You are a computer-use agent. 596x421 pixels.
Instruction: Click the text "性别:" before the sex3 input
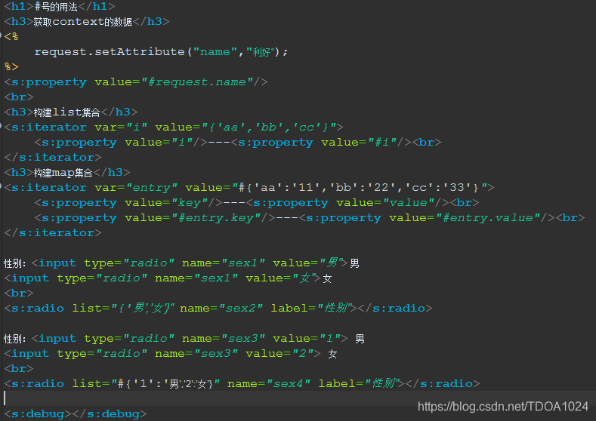(x=15, y=338)
